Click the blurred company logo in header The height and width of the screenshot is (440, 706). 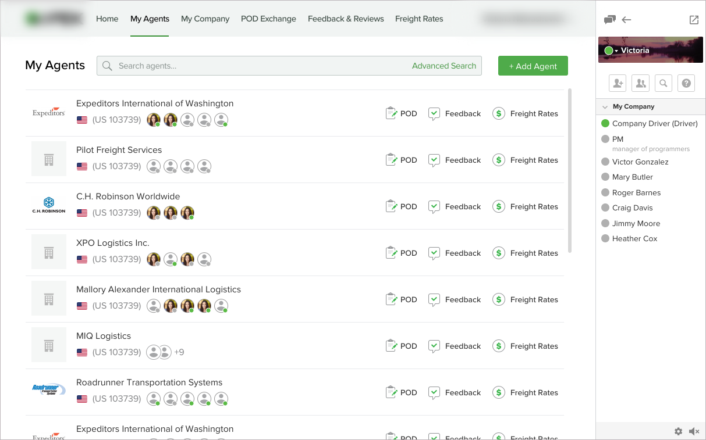tap(54, 19)
